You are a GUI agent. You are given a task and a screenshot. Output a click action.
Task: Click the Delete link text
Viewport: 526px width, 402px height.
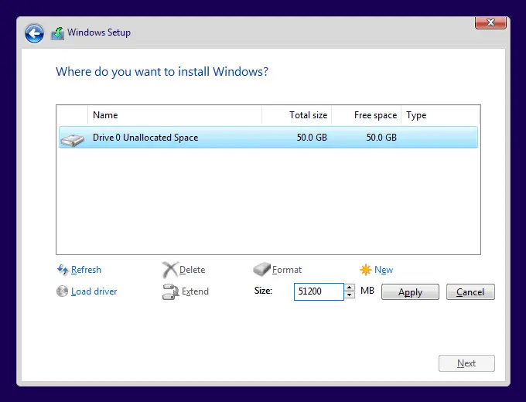coord(192,270)
